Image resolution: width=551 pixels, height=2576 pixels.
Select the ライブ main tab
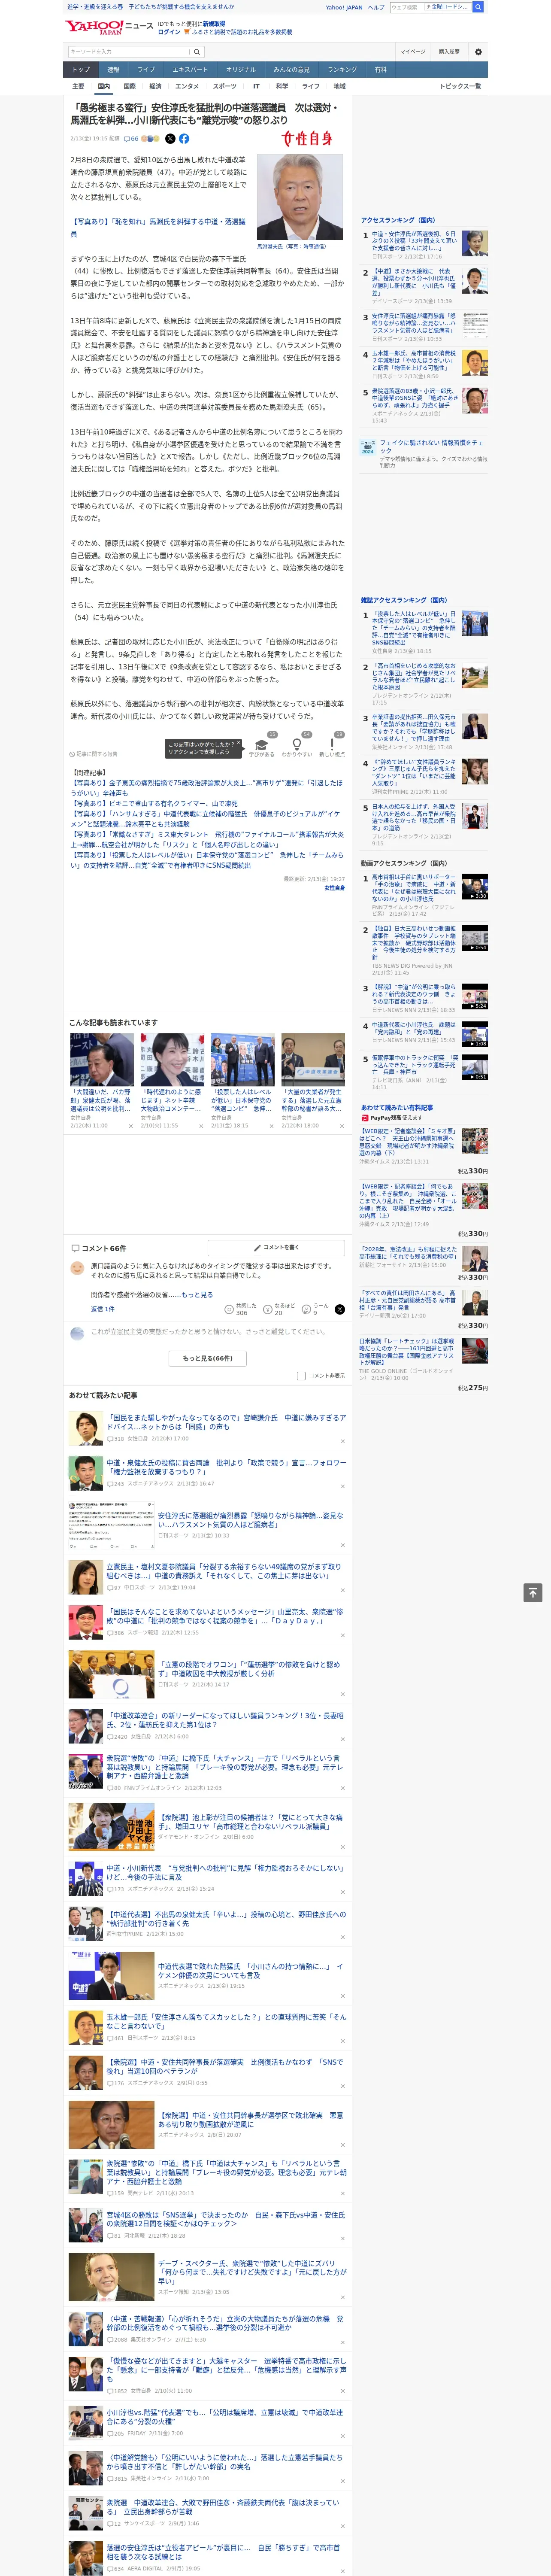[x=146, y=70]
